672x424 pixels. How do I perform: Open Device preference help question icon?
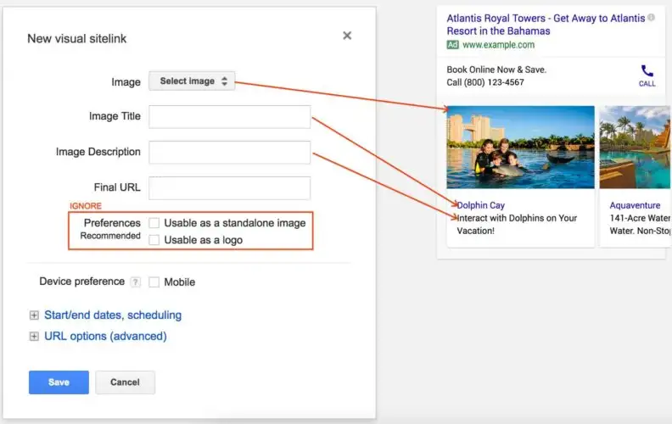pyautogui.click(x=136, y=282)
